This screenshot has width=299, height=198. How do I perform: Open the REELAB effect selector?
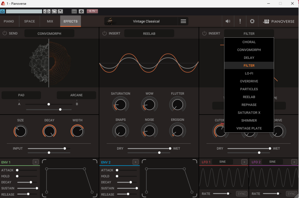point(149,33)
